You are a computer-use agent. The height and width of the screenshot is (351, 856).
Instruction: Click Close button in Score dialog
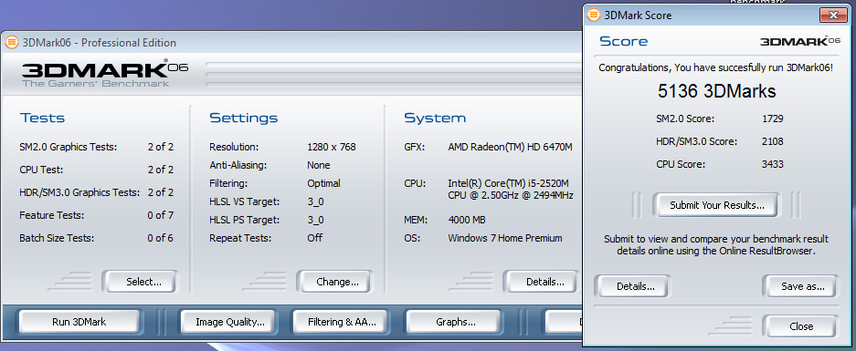click(x=801, y=326)
